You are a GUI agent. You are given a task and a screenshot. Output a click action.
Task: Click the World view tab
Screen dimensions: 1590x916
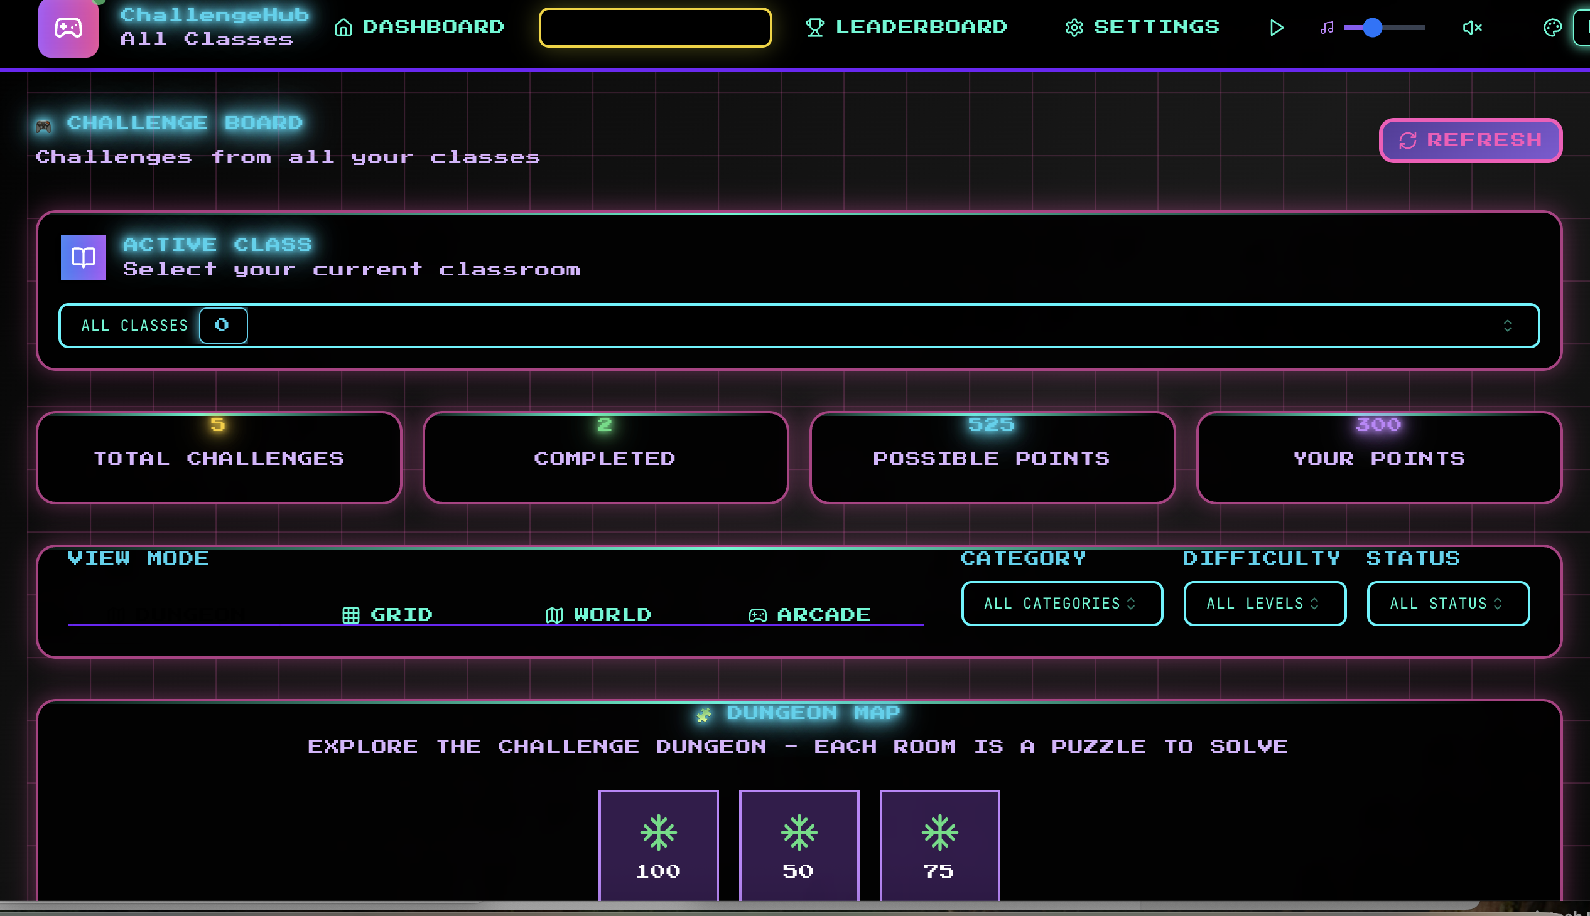598,614
